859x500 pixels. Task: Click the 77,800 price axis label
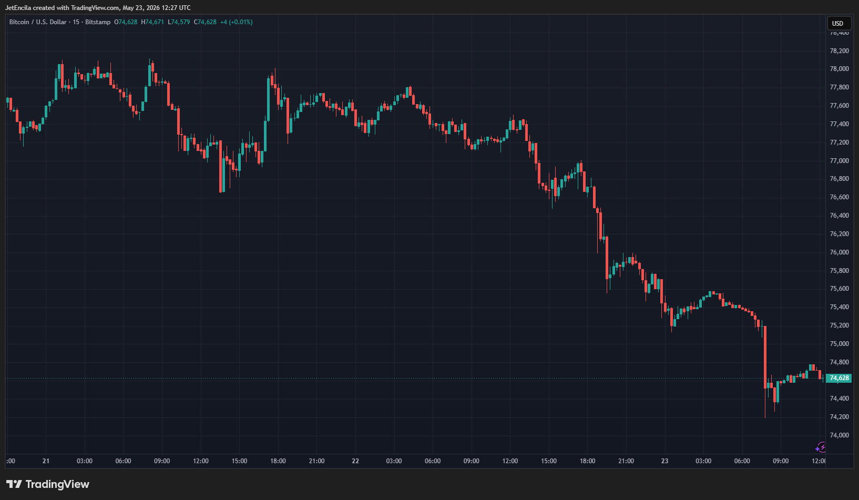[839, 87]
